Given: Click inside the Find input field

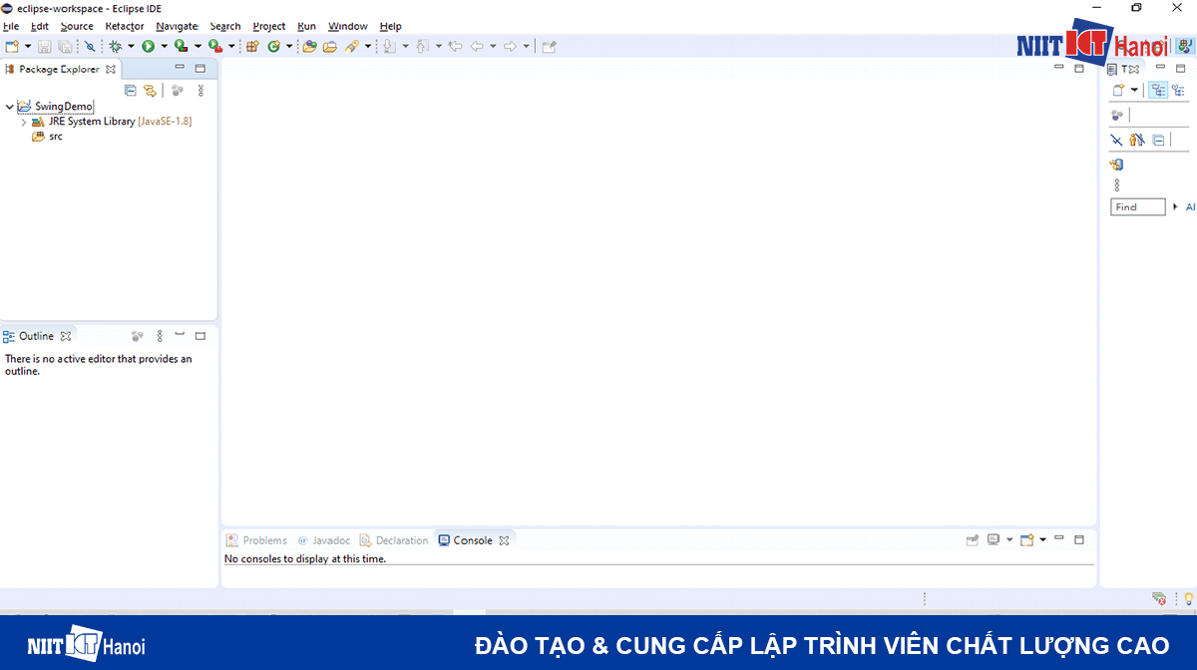Looking at the screenshot, I should [x=1137, y=206].
